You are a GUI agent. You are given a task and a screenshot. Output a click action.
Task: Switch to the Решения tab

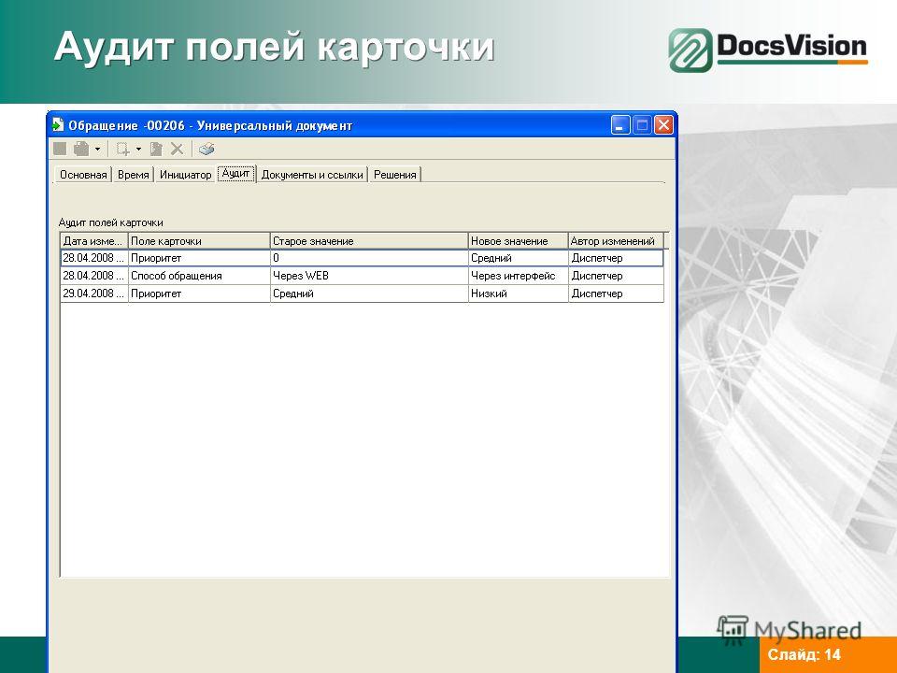(394, 175)
